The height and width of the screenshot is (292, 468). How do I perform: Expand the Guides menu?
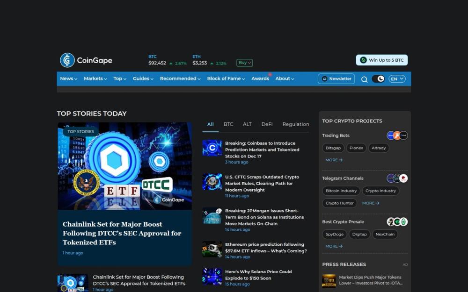click(x=143, y=78)
